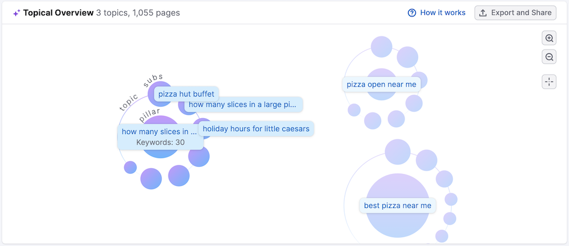The width and height of the screenshot is (569, 246).
Task: Click the zoom in magnifier icon
Action: point(549,39)
